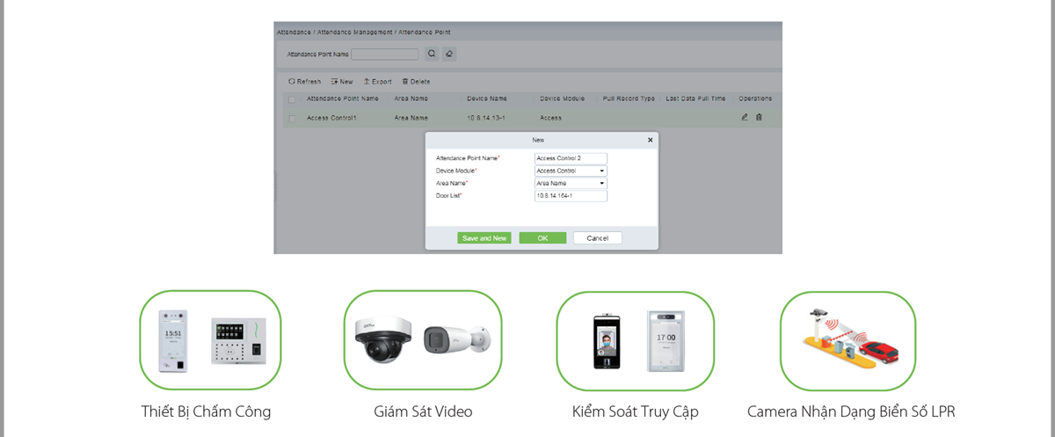Click the Save and New button

pyautogui.click(x=484, y=238)
